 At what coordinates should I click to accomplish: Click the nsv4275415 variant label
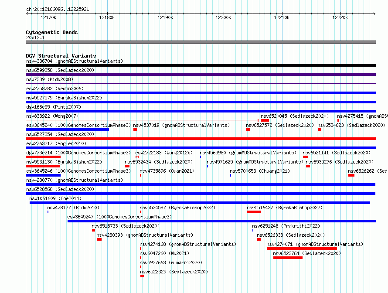point(362,116)
